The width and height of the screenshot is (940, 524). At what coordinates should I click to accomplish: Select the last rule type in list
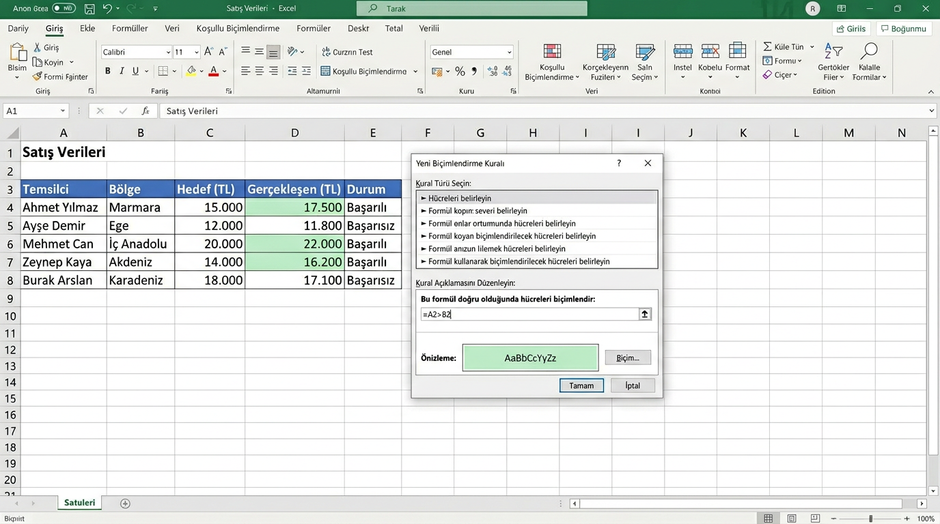coord(519,261)
